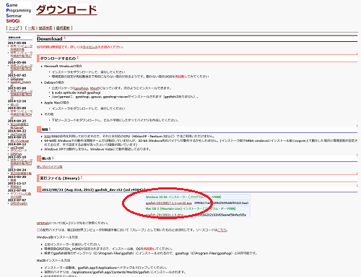Select sidebar date 2017-05-08
The image size is (361, 277).
coord(17,43)
